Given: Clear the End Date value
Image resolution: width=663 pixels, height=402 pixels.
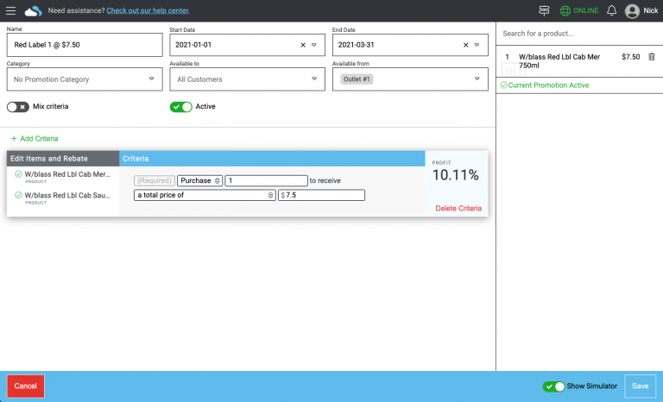Looking at the screenshot, I should coord(466,45).
